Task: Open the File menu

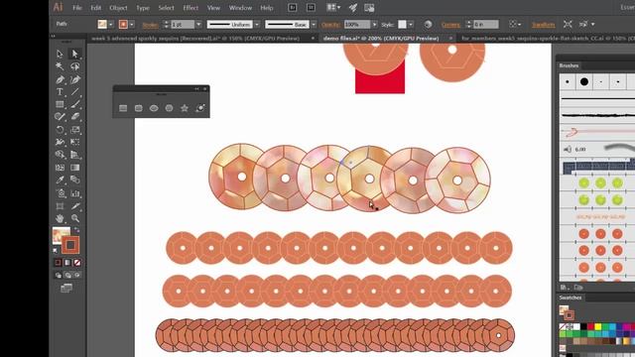Action: click(x=77, y=8)
